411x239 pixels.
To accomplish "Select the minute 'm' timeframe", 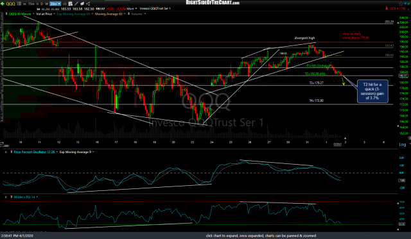I will (24, 4).
